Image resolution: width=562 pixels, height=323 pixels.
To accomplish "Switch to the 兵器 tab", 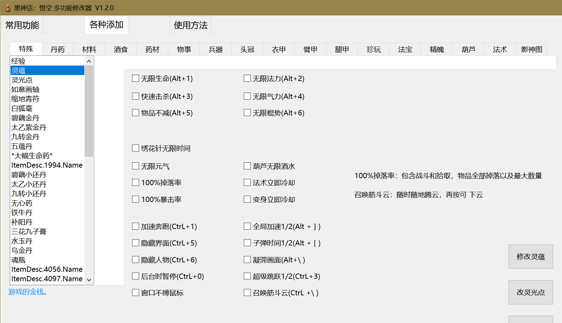I will [x=216, y=49].
